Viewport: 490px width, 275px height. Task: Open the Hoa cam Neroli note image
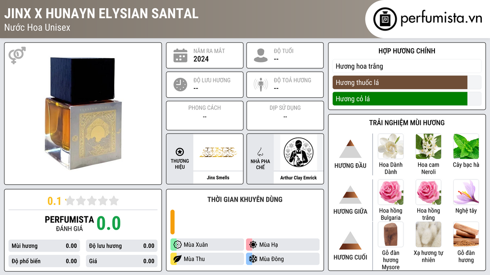pyautogui.click(x=428, y=147)
